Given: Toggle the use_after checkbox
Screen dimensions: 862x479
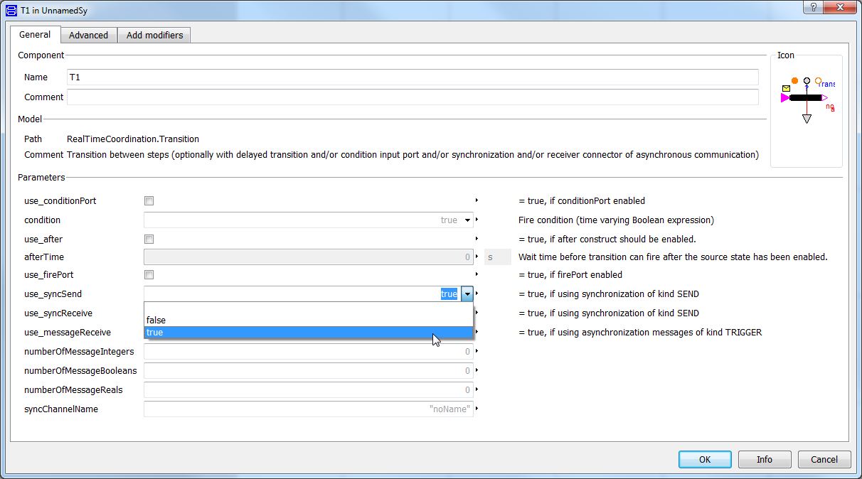Looking at the screenshot, I should pos(149,239).
